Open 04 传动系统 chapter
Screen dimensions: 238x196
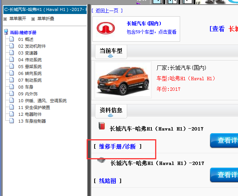pos(30,60)
